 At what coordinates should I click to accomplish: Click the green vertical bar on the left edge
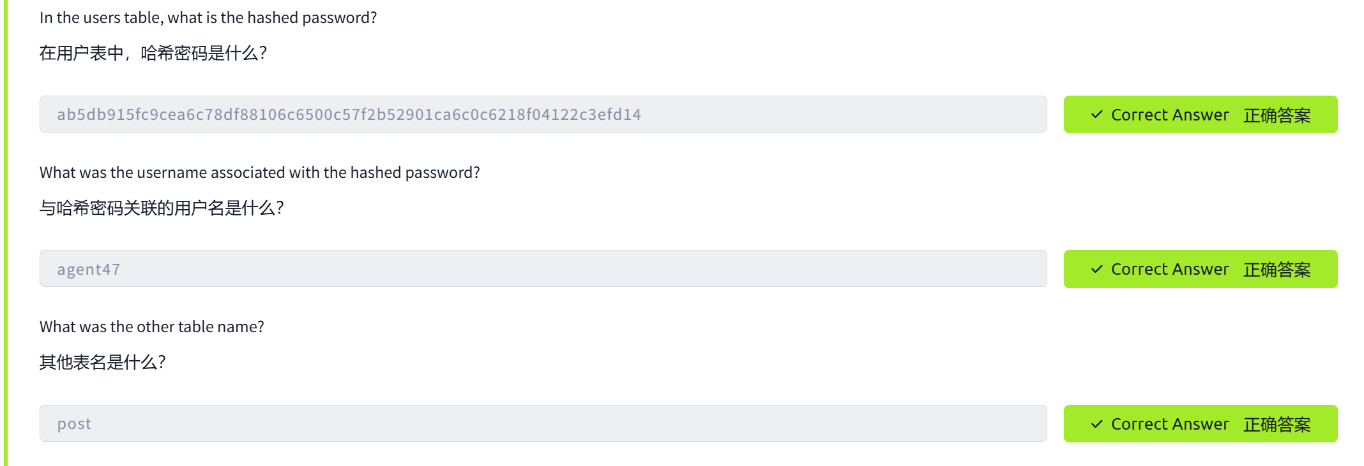coord(6,233)
